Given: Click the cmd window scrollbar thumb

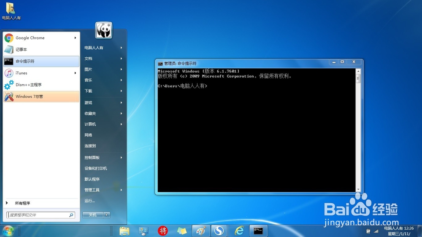Looking at the screenshot, I should [x=358, y=78].
